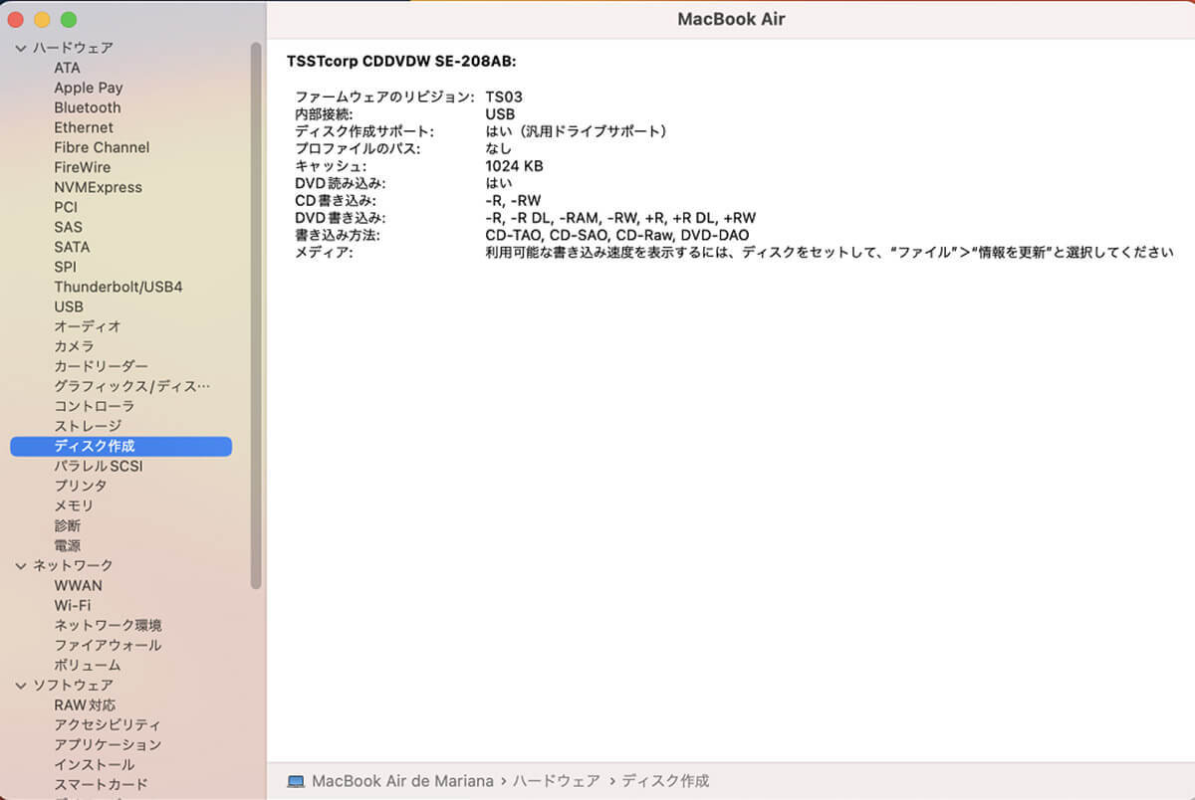The width and height of the screenshot is (1195, 800).
Task: Click MacBook Air de Mariana in path bar
Action: (402, 781)
